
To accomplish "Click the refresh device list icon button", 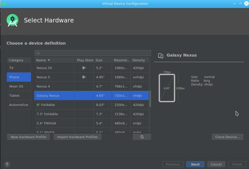I will click(142, 137).
